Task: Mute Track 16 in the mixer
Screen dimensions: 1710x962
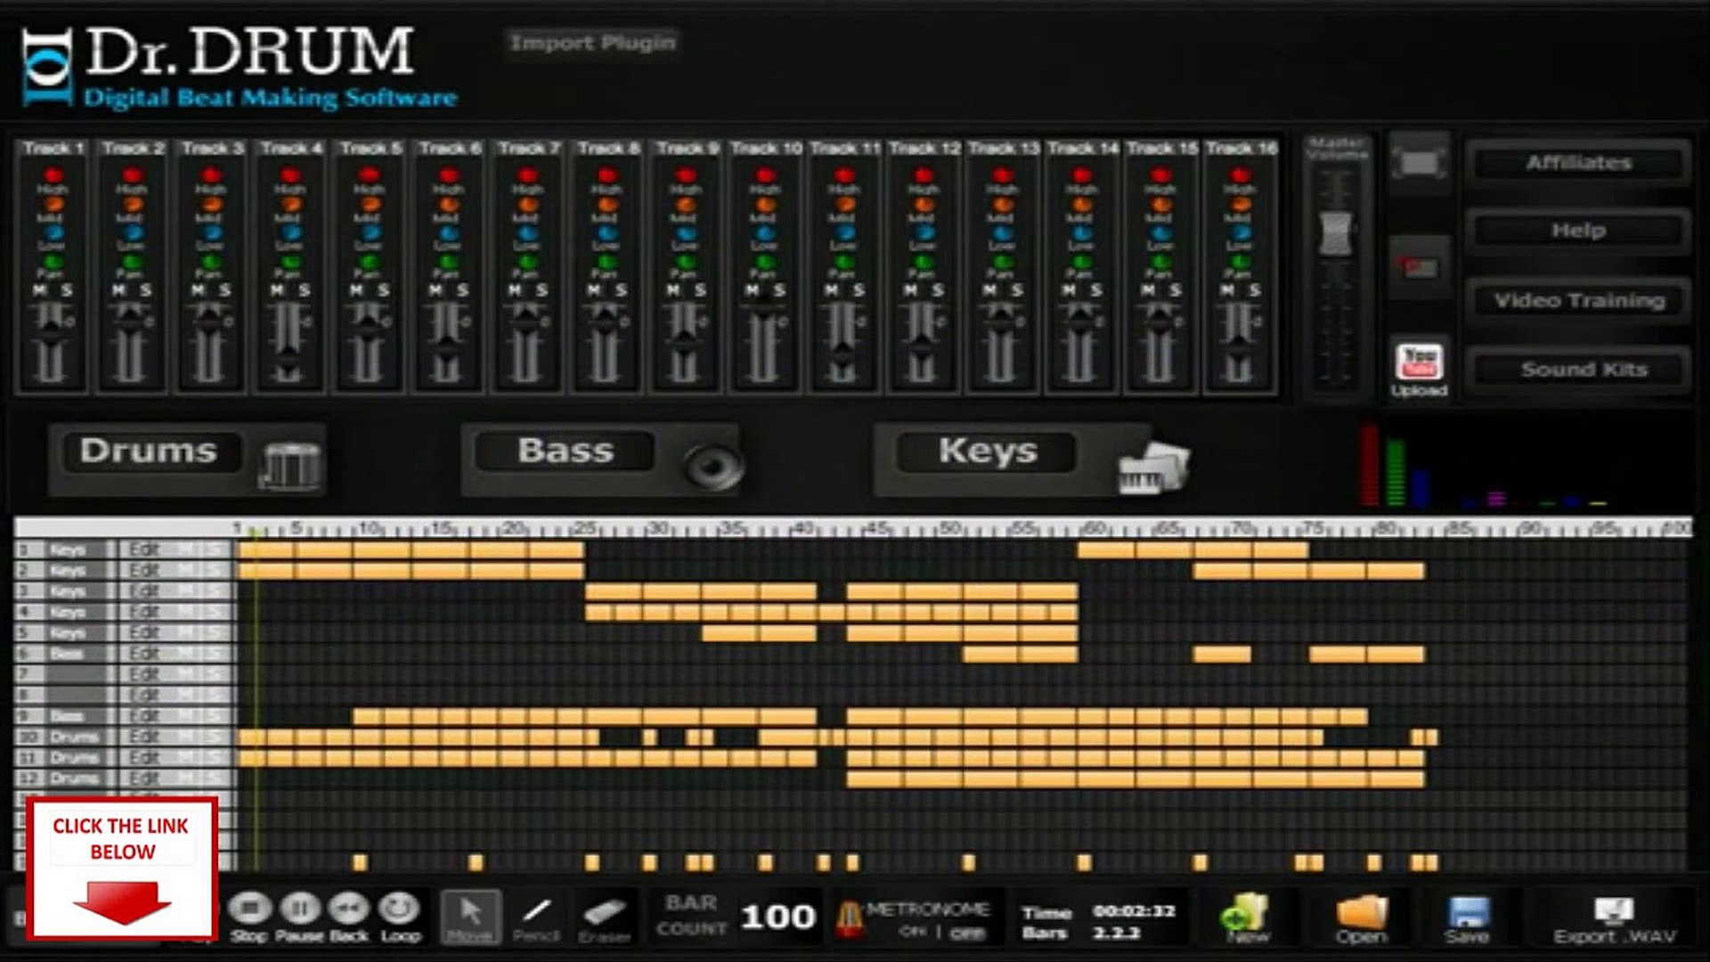Action: [1226, 290]
